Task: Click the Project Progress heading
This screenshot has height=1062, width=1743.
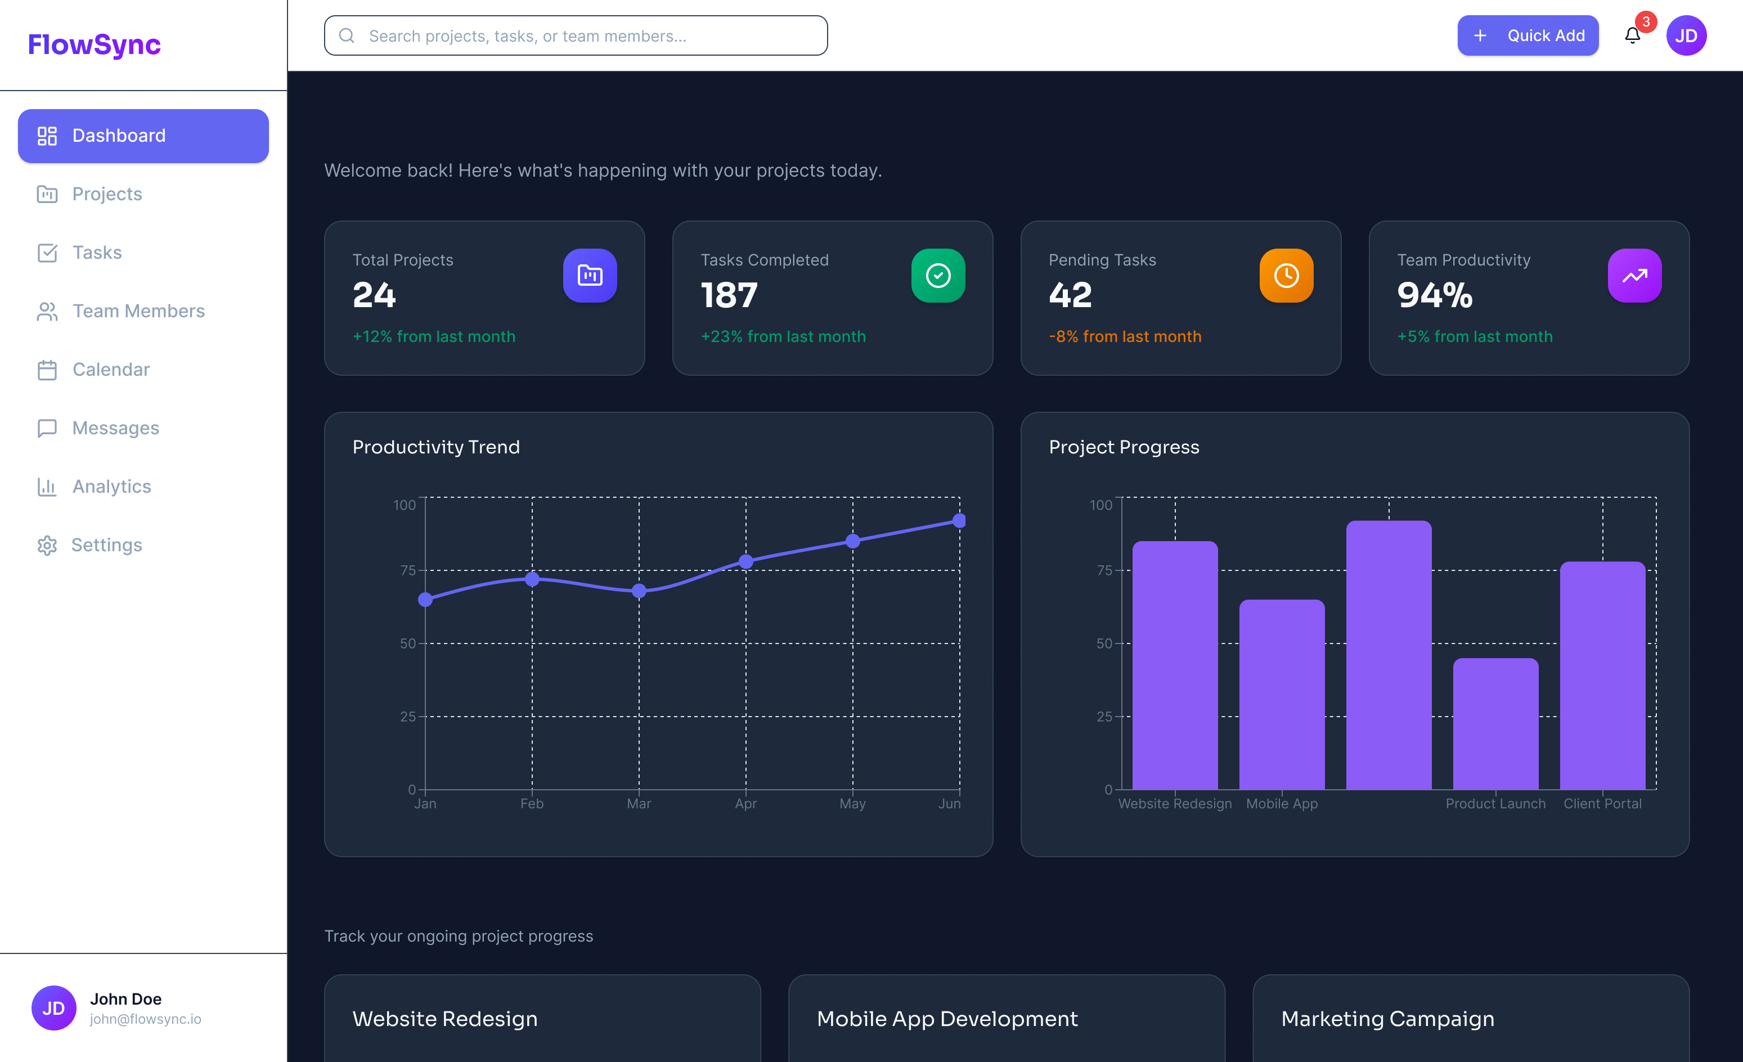Action: pos(1124,447)
